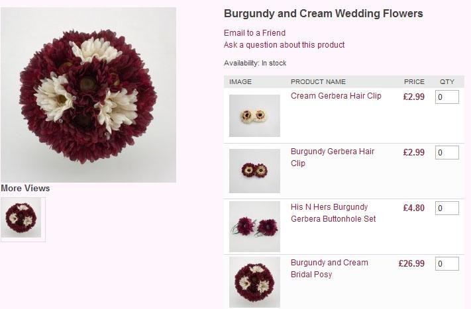Screen dimensions: 471x309
Task: Focus quantity field for Burgundy Gerbera Hair Clip
Action: (x=447, y=152)
